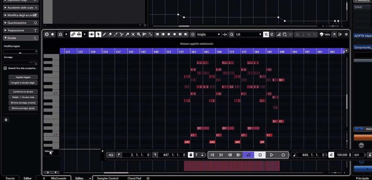
Task: Click the Object Selection arrow tool
Action: [98, 34]
